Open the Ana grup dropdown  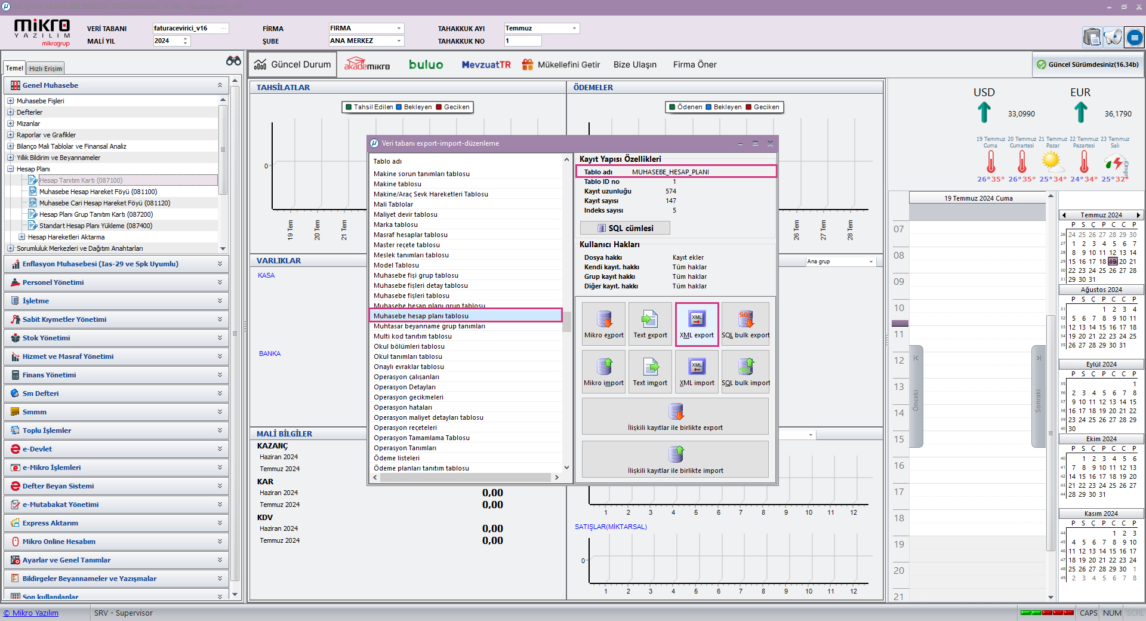click(x=871, y=262)
